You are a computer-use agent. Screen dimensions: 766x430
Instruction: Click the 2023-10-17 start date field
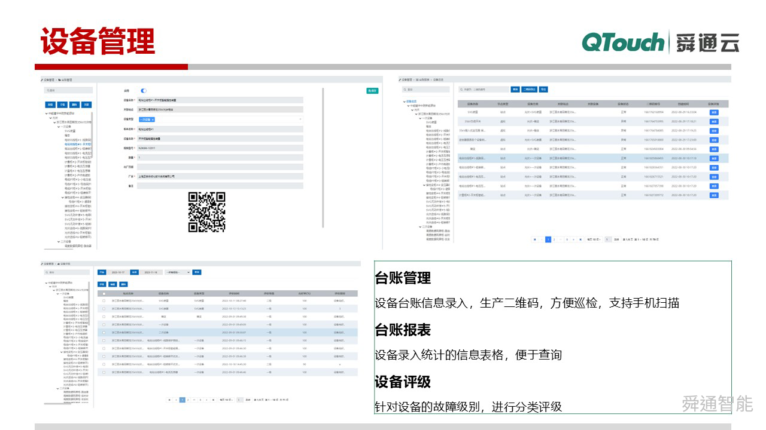pyautogui.click(x=118, y=272)
